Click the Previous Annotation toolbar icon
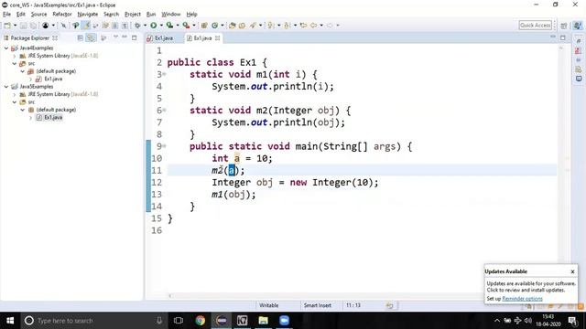The height and width of the screenshot is (329, 586). pos(287,26)
